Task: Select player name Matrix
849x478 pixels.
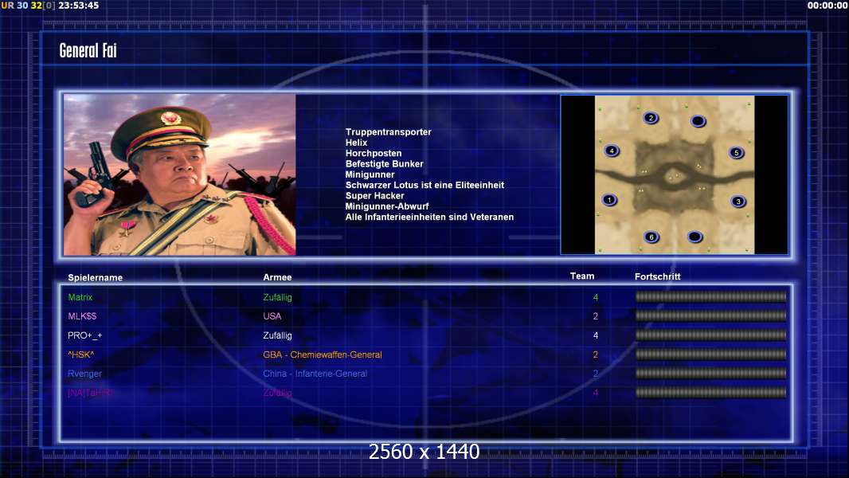Action: (80, 297)
